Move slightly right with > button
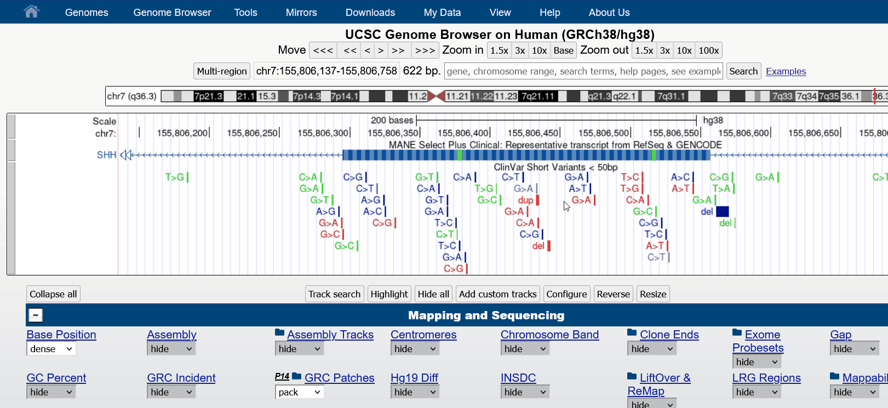 381,50
